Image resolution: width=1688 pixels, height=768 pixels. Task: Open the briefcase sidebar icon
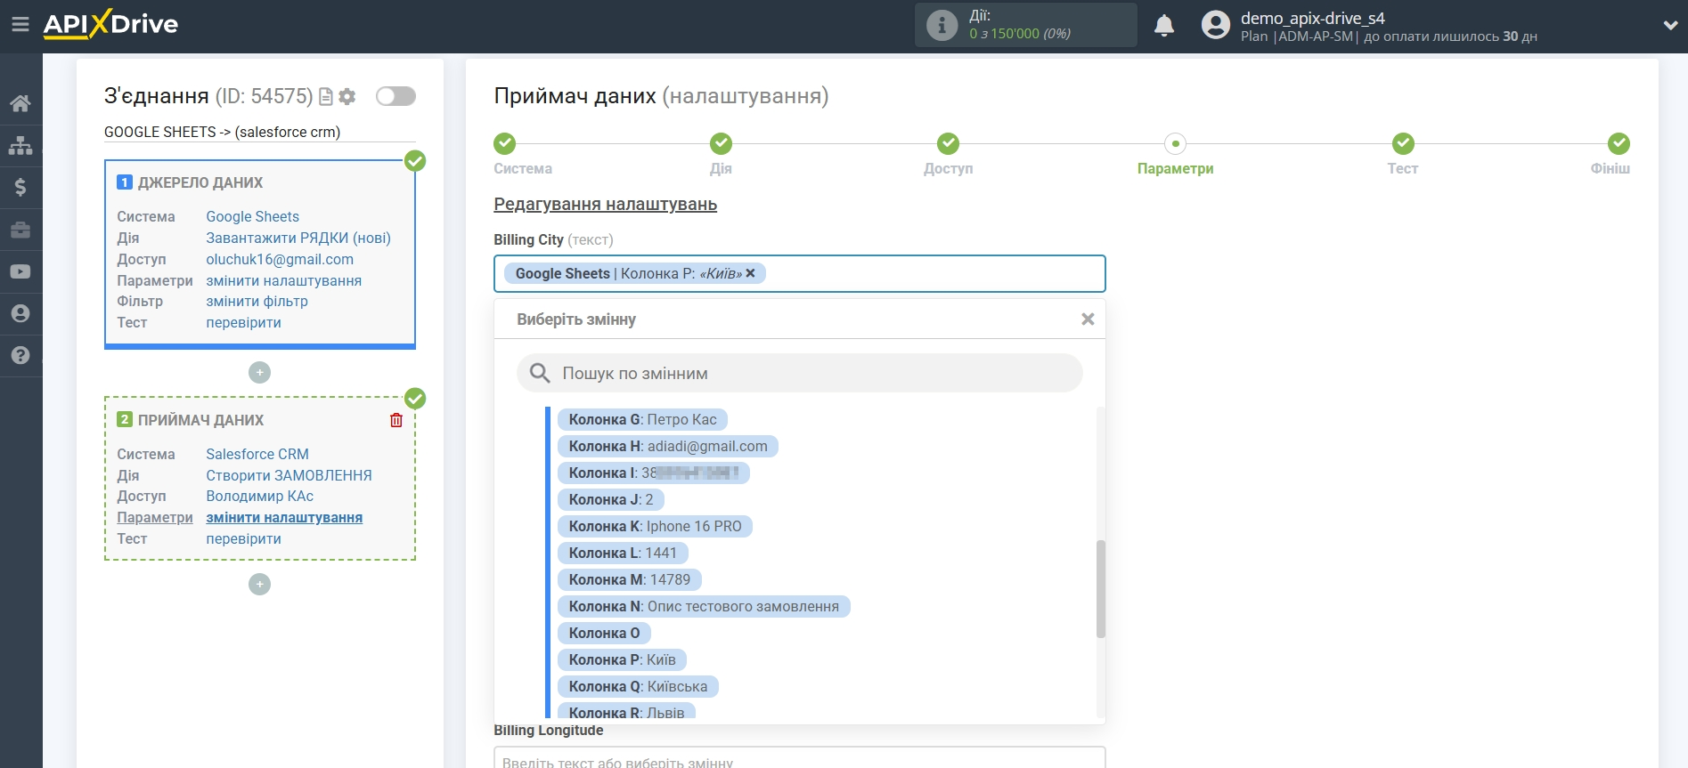[x=20, y=230]
